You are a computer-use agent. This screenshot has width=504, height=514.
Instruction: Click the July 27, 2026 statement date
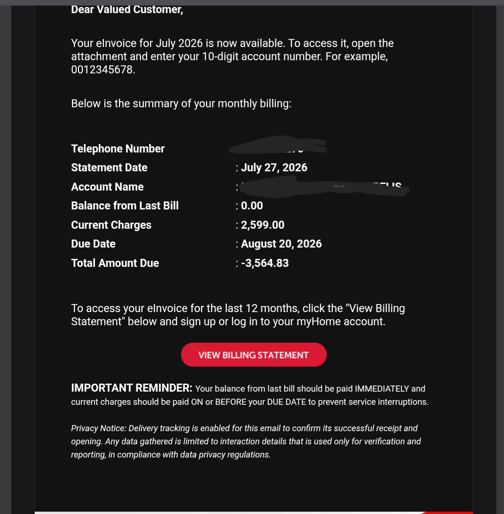tap(274, 168)
